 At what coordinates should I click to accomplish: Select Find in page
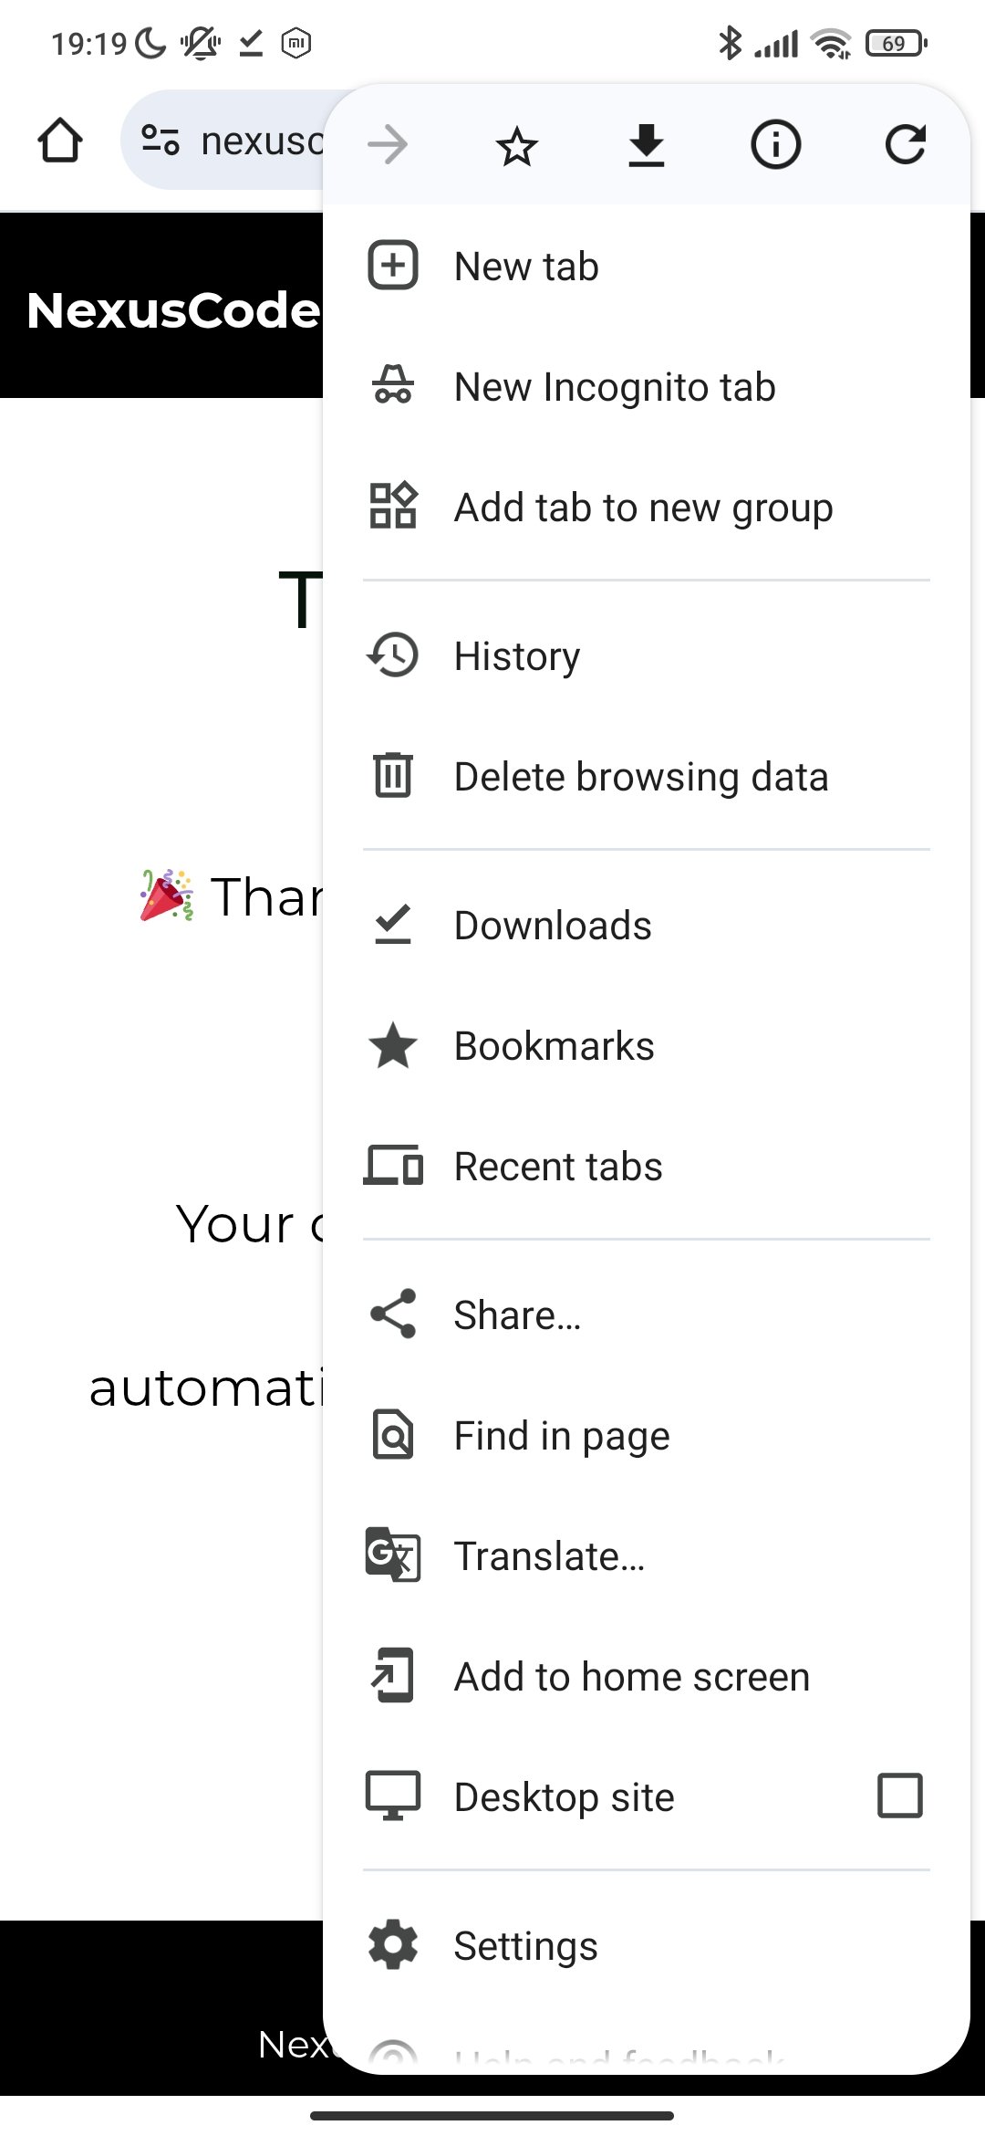562,1436
